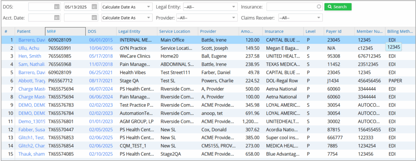The height and width of the screenshot is (161, 416).
Task: Open DOS link 06/07/2024
Action: 101,89
